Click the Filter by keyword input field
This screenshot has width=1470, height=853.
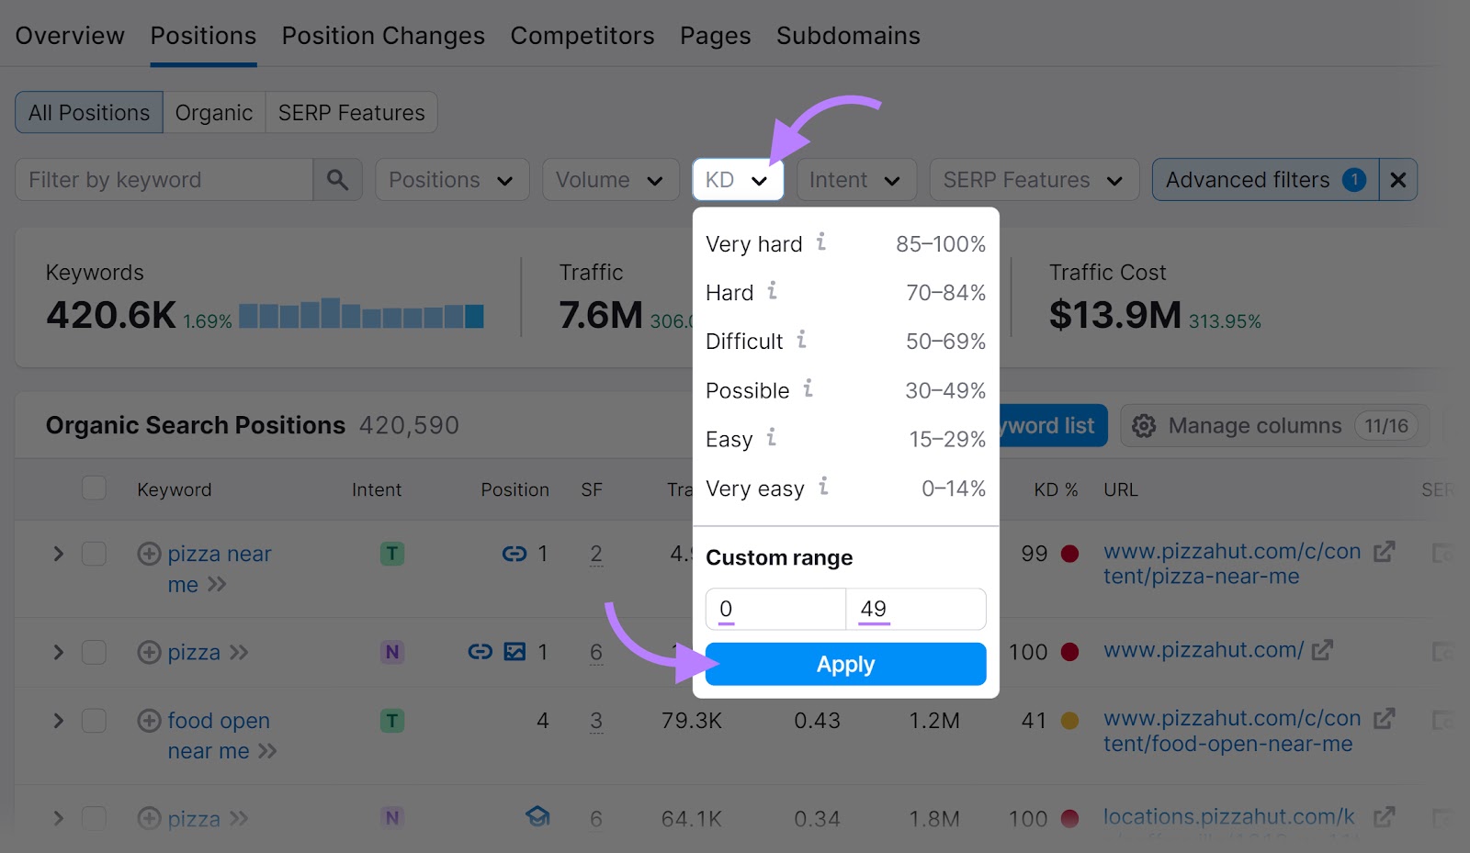pyautogui.click(x=165, y=180)
